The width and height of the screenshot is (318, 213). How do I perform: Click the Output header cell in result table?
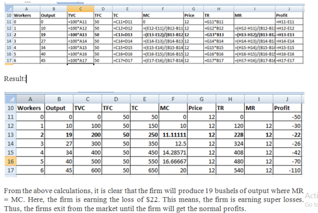tap(59, 108)
